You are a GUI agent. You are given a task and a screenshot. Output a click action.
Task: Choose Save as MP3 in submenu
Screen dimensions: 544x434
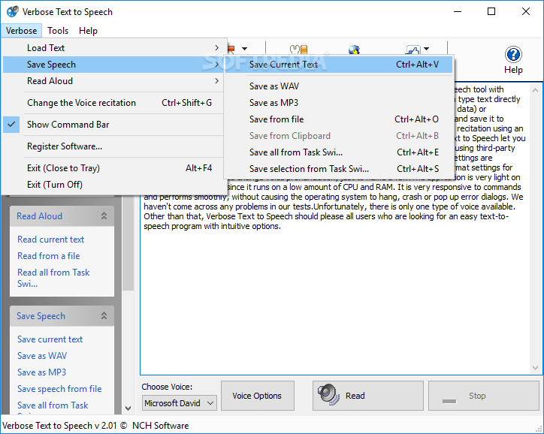pos(339,103)
